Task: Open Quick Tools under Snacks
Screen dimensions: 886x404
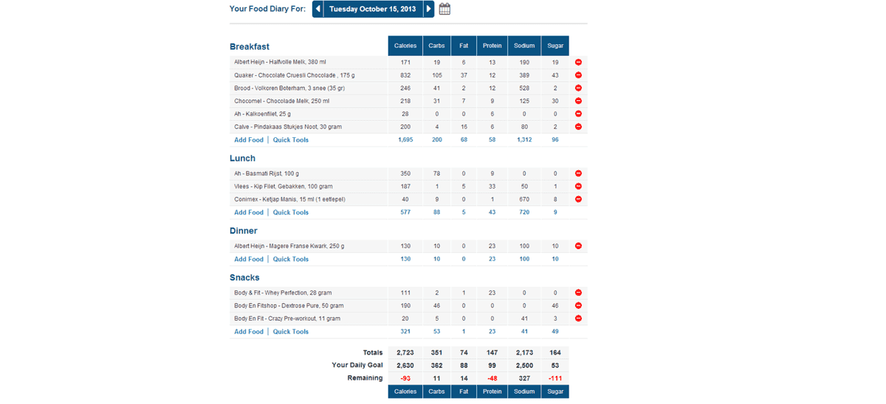Action: point(291,332)
